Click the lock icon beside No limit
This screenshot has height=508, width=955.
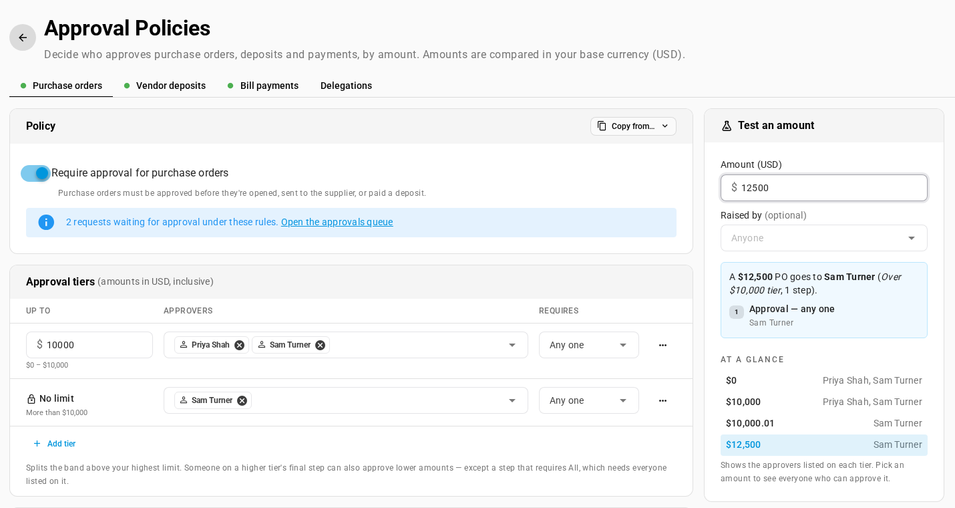coord(31,398)
